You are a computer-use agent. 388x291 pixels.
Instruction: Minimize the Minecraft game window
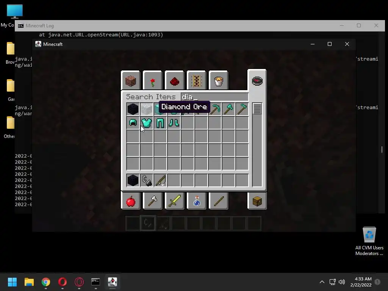click(313, 44)
